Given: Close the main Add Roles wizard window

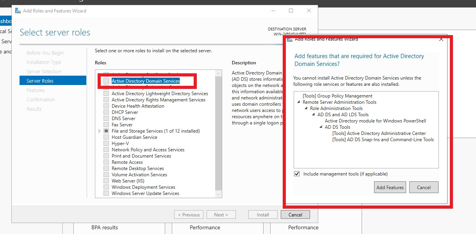Looking at the screenshot, I should click(309, 11).
